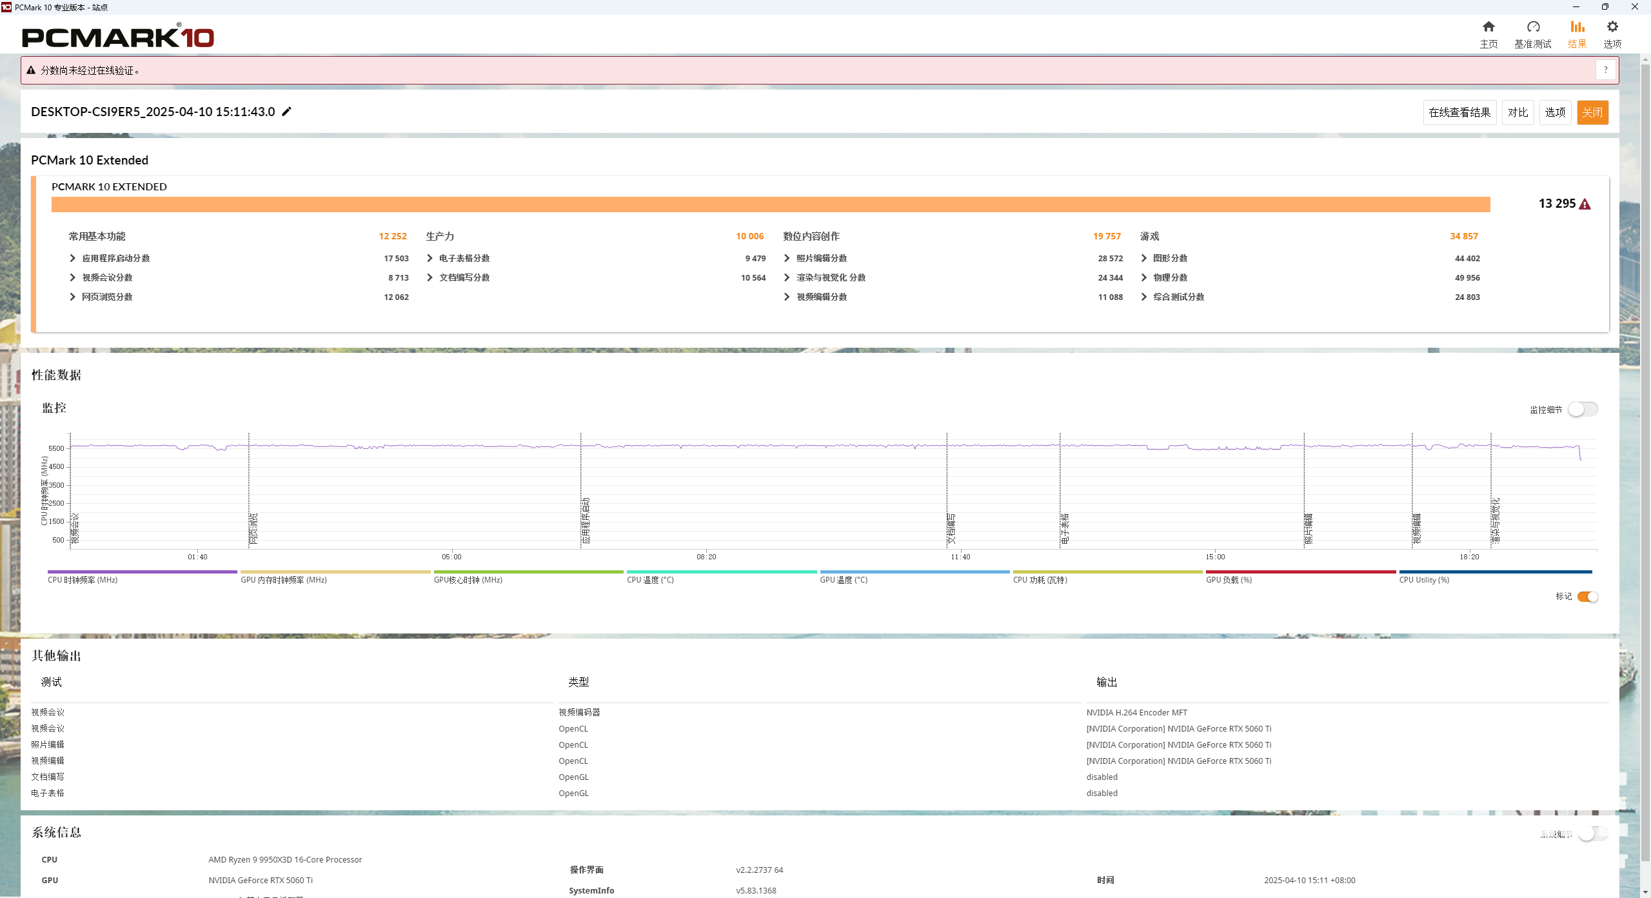
Task: Select CPU 功耗 (瓦特) legend
Action: pyautogui.click(x=1108, y=577)
